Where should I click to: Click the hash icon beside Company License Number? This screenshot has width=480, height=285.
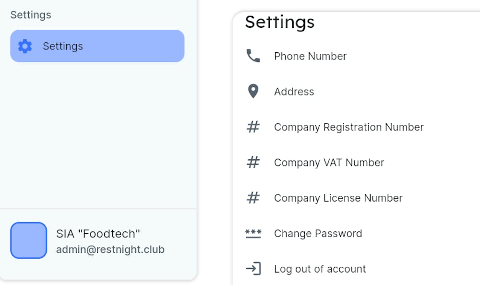point(253,198)
